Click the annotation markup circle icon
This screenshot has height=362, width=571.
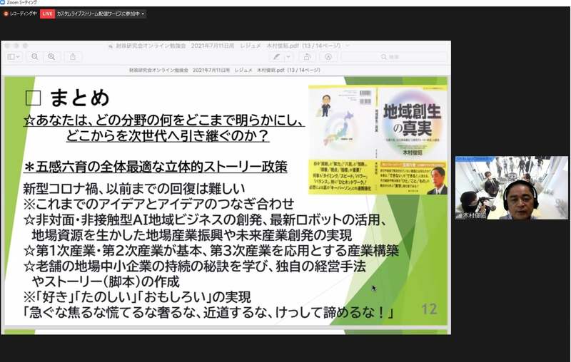point(328,57)
